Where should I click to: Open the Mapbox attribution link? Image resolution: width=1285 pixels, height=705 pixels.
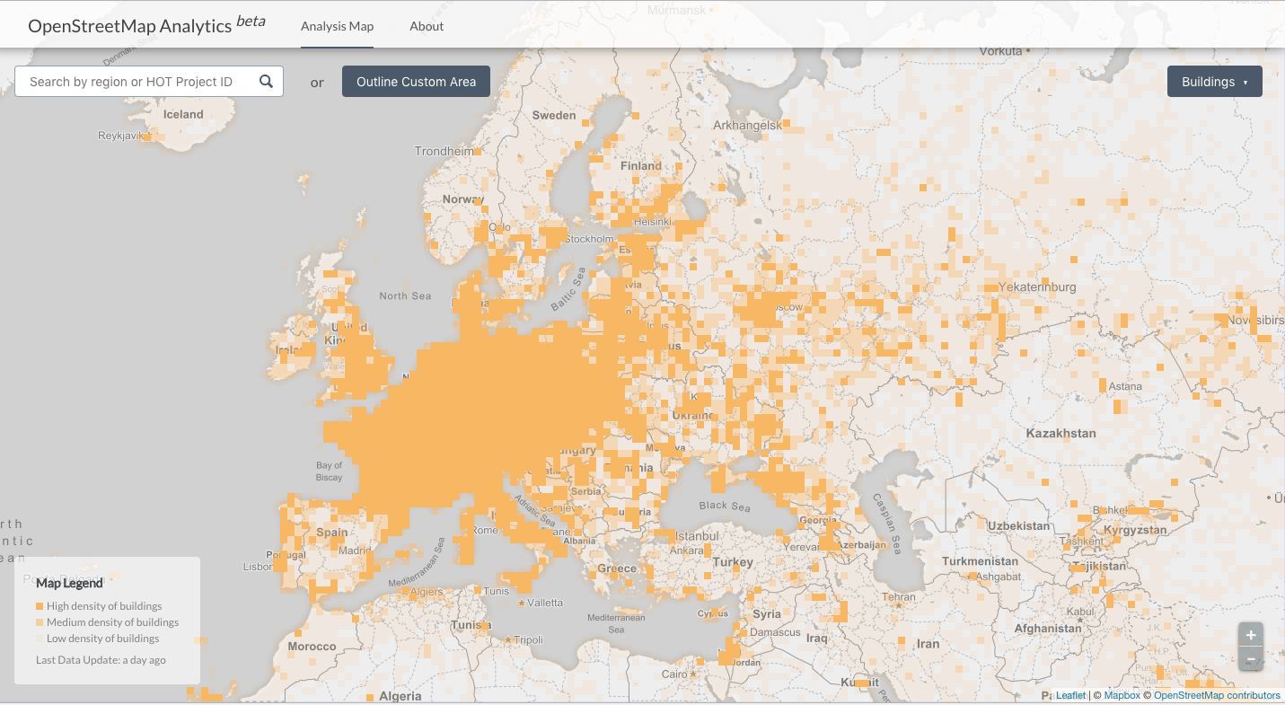point(1122,695)
